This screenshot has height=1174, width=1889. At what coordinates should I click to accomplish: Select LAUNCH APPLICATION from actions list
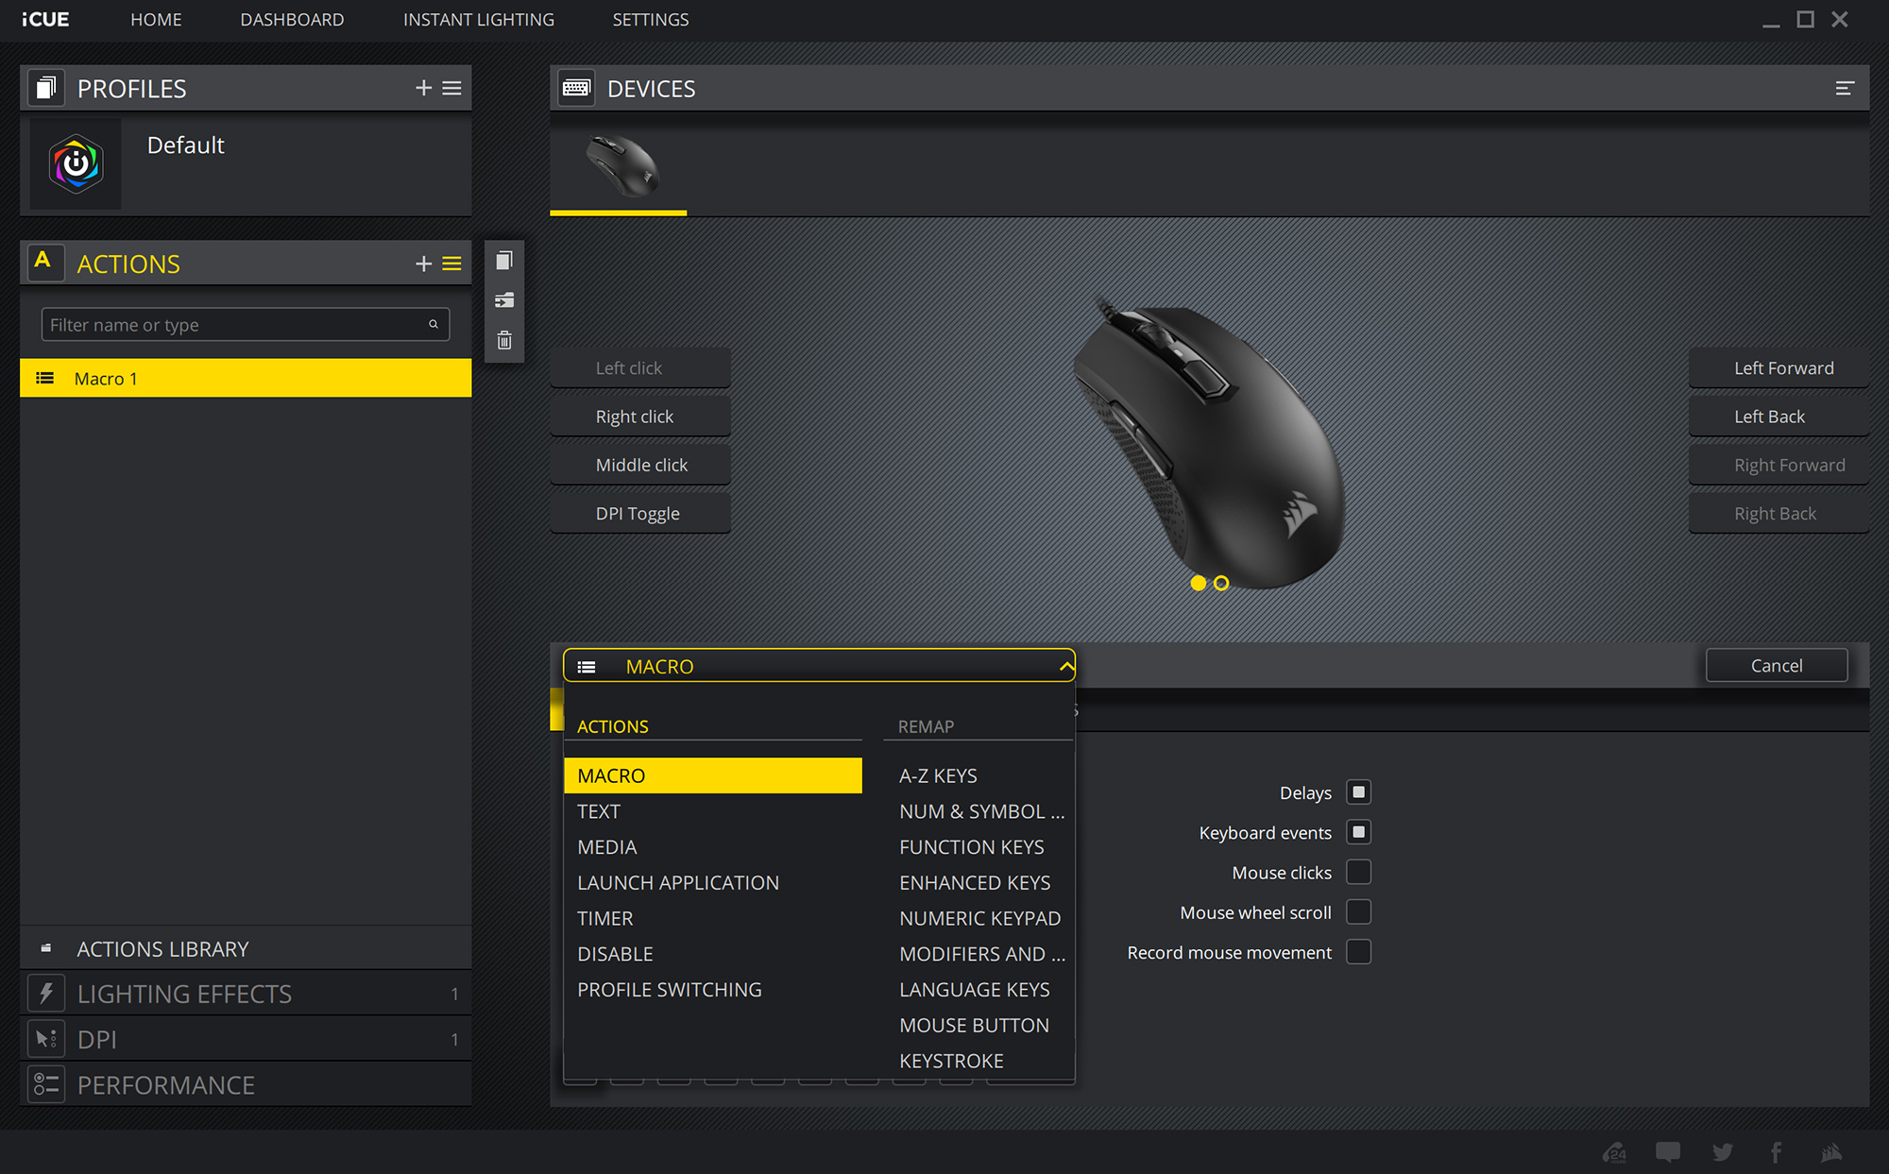(678, 882)
